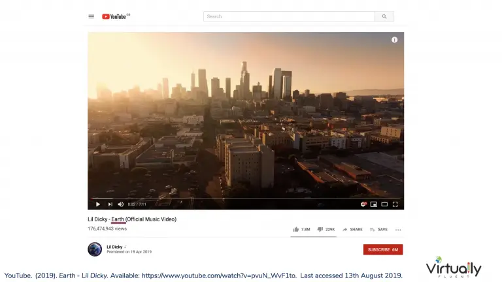
Task: Click the video progress bar
Action: click(246, 198)
